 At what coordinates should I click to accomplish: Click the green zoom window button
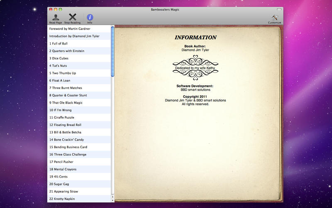point(61,9)
